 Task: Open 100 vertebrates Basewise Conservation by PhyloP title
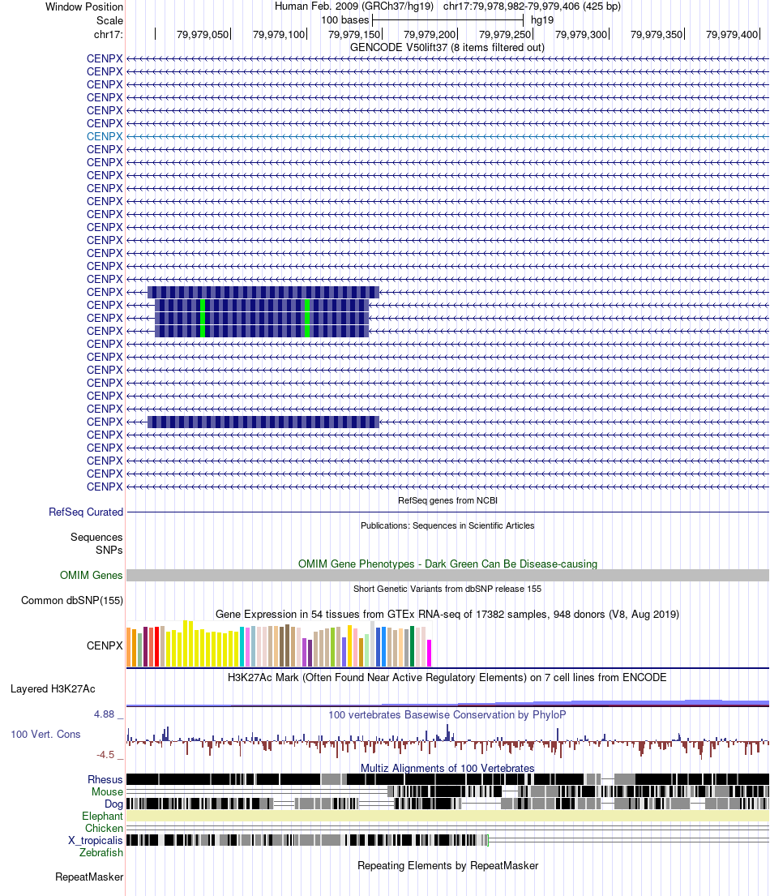click(447, 715)
